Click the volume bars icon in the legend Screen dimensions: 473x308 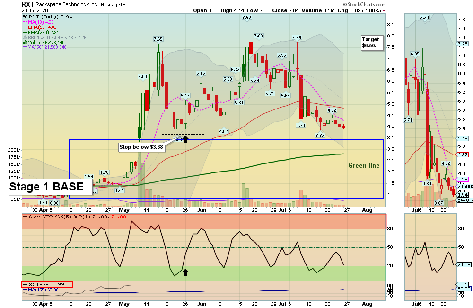click(26, 43)
